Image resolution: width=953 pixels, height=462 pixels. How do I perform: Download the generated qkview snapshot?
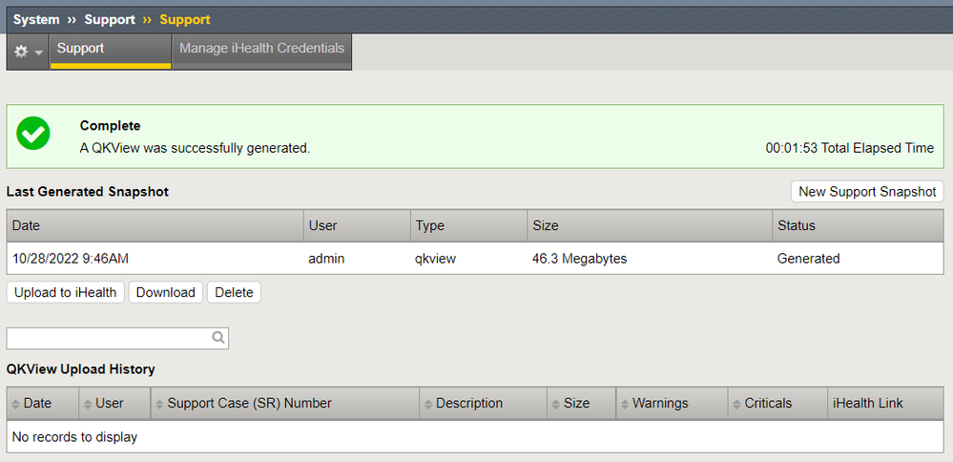166,292
